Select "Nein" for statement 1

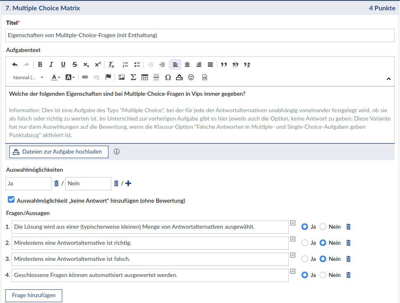323,227
